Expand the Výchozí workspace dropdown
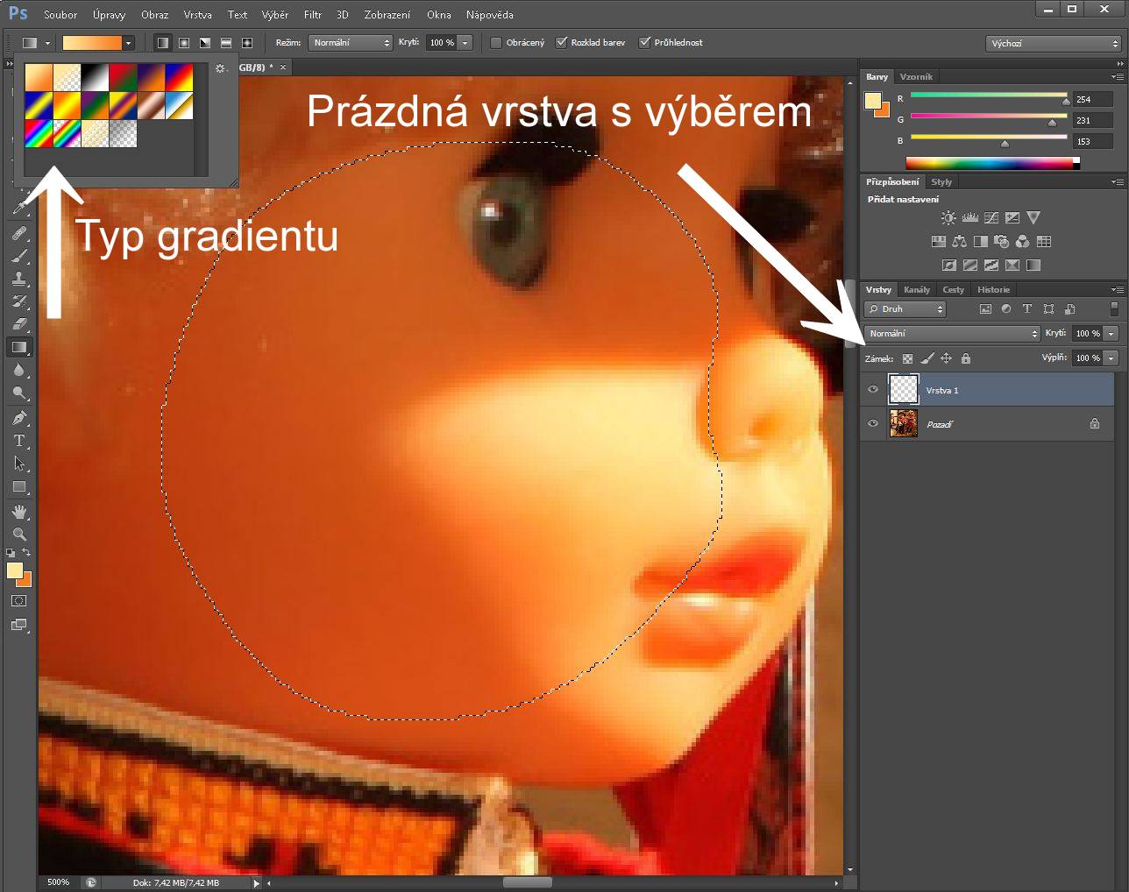The image size is (1129, 892). pyautogui.click(x=1053, y=43)
